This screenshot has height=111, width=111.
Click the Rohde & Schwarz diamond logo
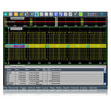tap(102, 14)
